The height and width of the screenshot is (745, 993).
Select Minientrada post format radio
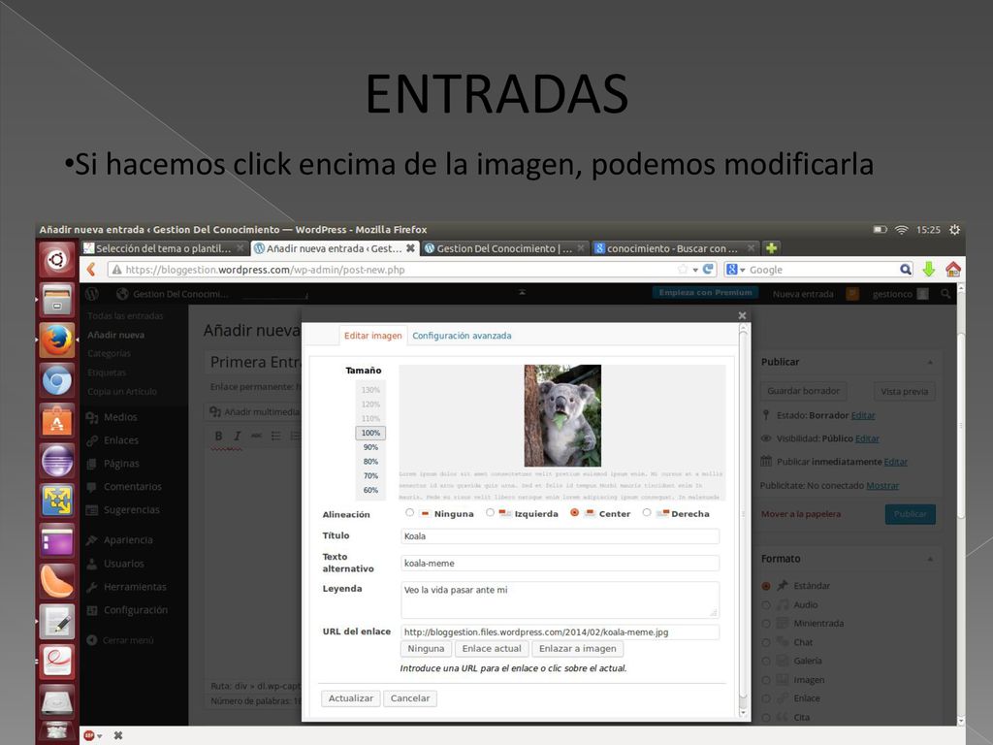766,624
